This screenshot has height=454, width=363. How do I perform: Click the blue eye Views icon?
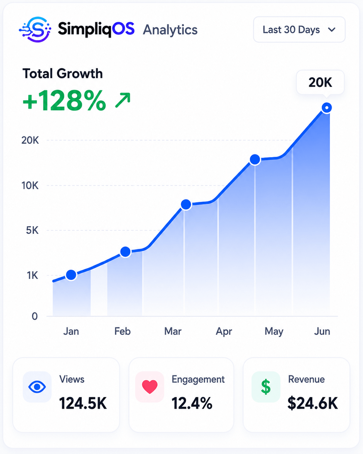click(x=37, y=387)
